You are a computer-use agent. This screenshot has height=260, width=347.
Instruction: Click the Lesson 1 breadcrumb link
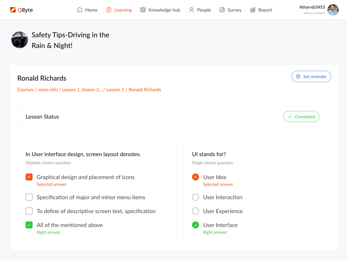pos(115,89)
